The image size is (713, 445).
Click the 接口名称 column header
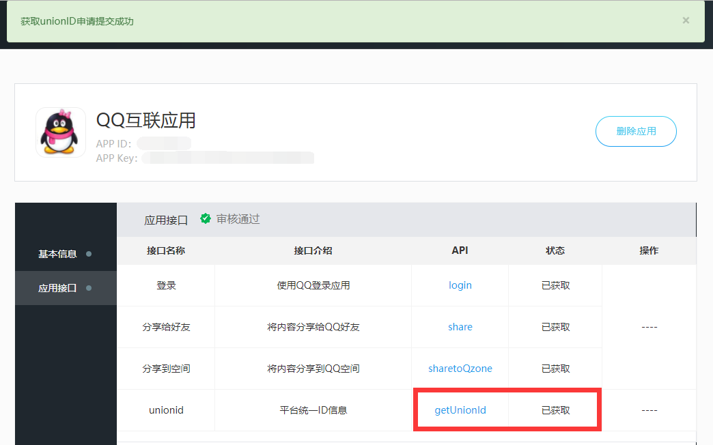[166, 251]
